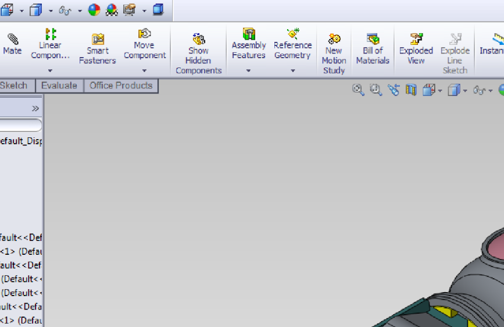504x327 pixels.
Task: Switch to the Evaluate tab
Action: point(59,86)
